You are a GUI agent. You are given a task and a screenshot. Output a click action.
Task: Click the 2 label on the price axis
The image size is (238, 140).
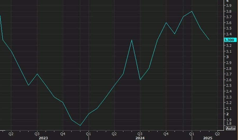tap(227, 114)
